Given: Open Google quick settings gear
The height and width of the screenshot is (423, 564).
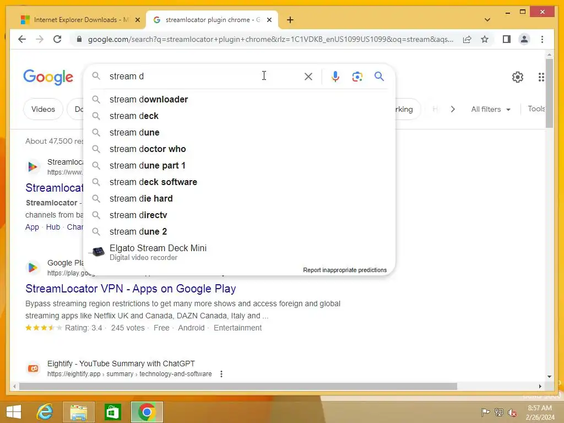Looking at the screenshot, I should [518, 77].
